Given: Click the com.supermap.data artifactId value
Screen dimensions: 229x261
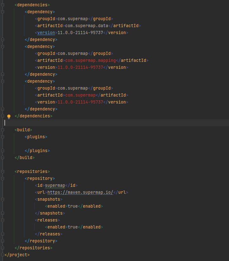Looking at the screenshot, I should pos(87,26).
